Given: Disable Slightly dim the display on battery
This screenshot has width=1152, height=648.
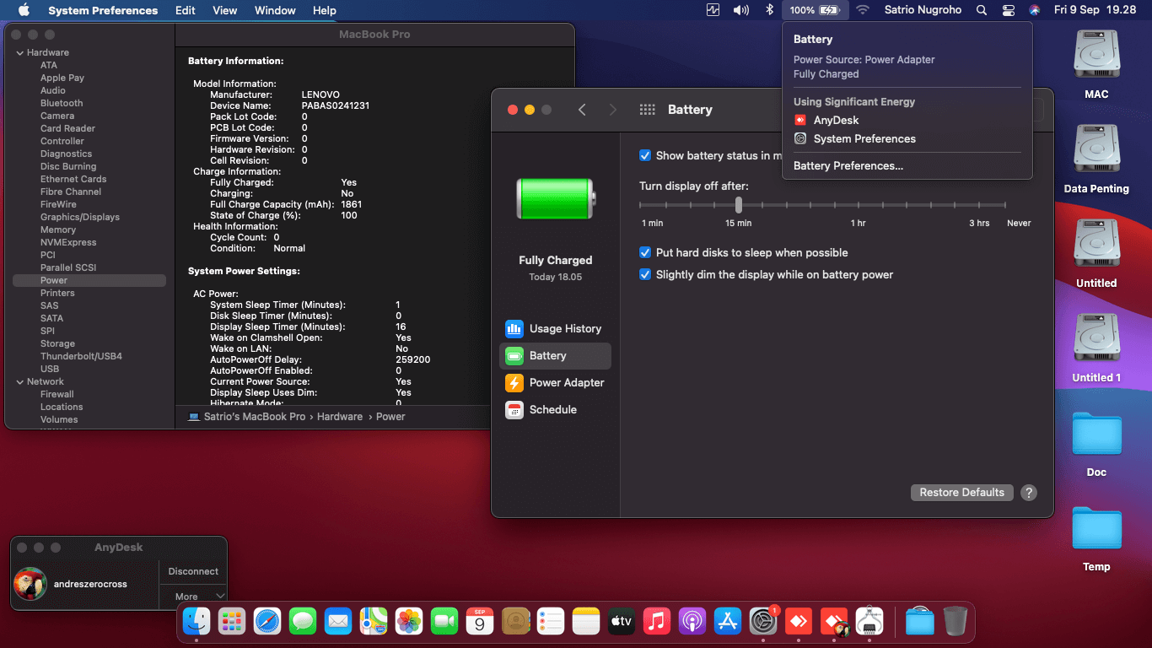Looking at the screenshot, I should pos(645,274).
